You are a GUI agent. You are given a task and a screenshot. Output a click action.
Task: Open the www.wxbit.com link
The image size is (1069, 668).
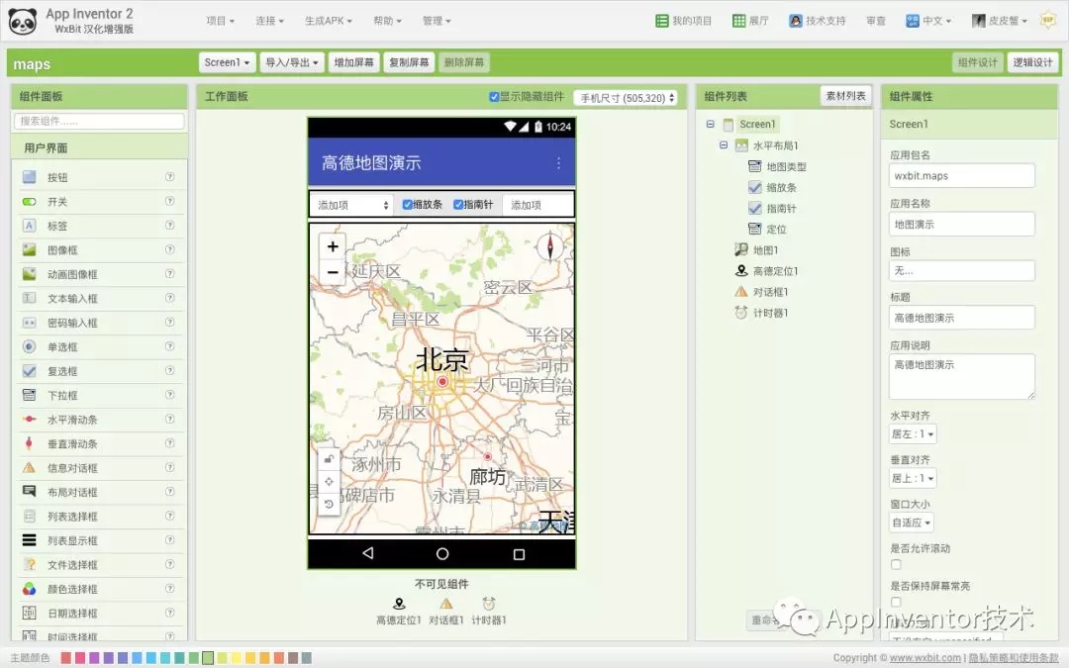(x=925, y=658)
